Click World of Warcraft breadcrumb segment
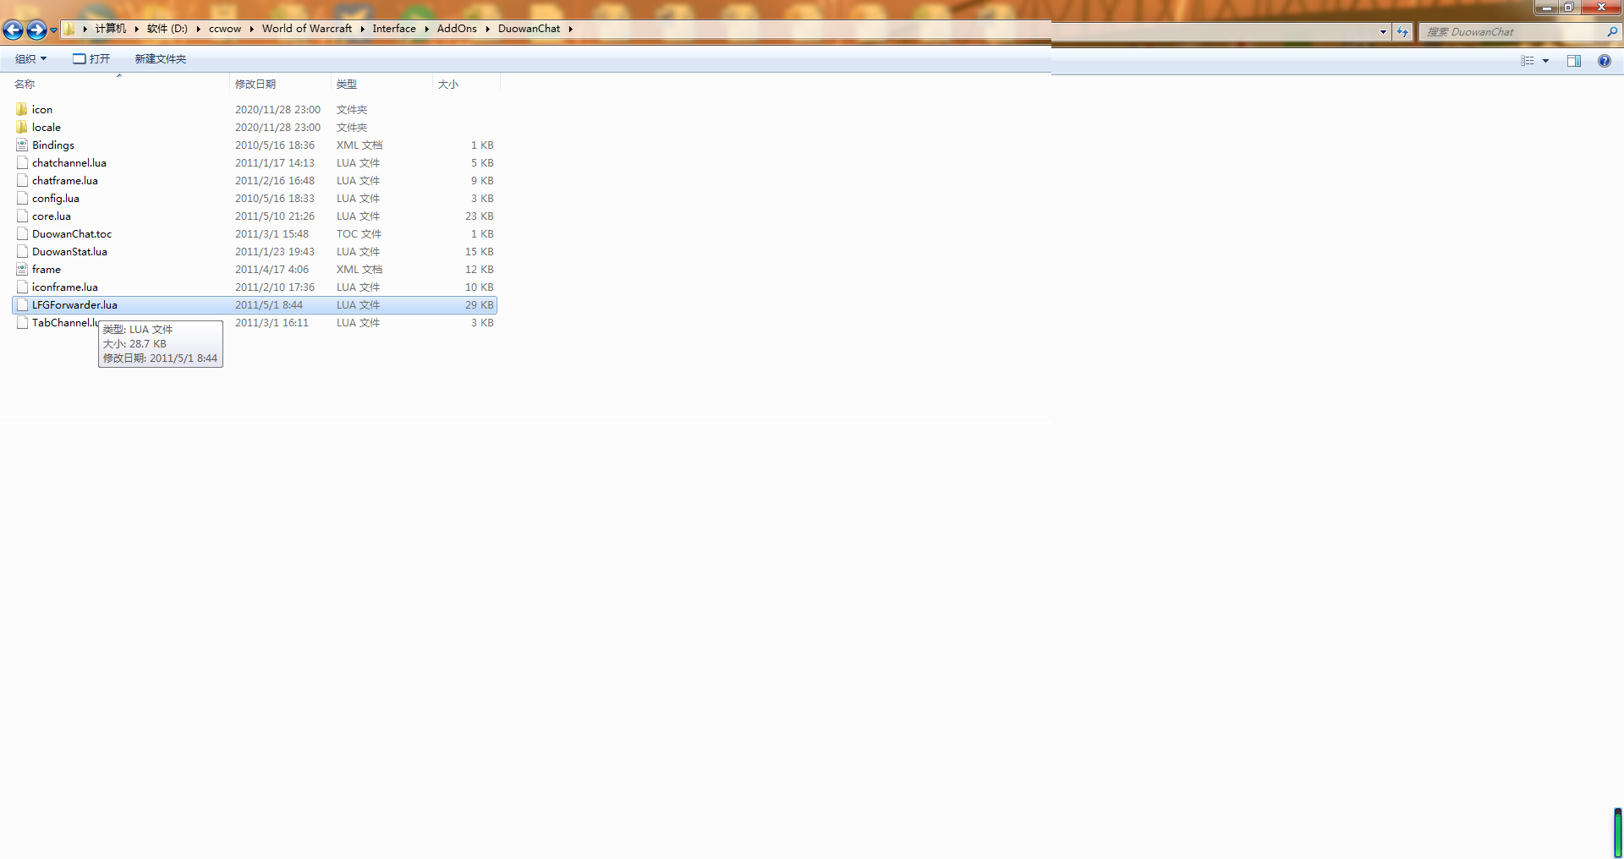The width and height of the screenshot is (1624, 859). pyautogui.click(x=306, y=29)
